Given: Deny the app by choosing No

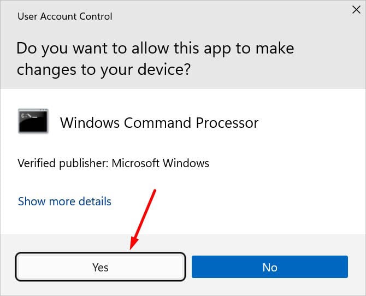Looking at the screenshot, I should point(269,267).
